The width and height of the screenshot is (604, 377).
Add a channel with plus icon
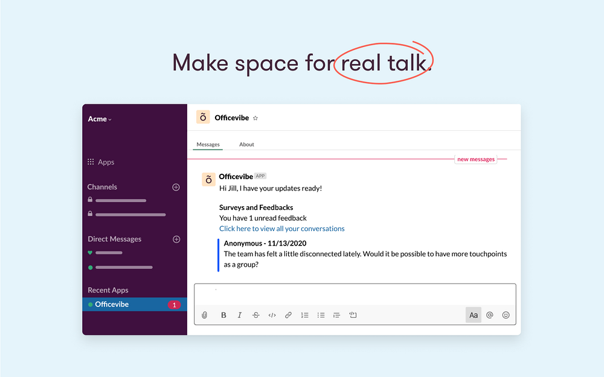[x=176, y=187]
